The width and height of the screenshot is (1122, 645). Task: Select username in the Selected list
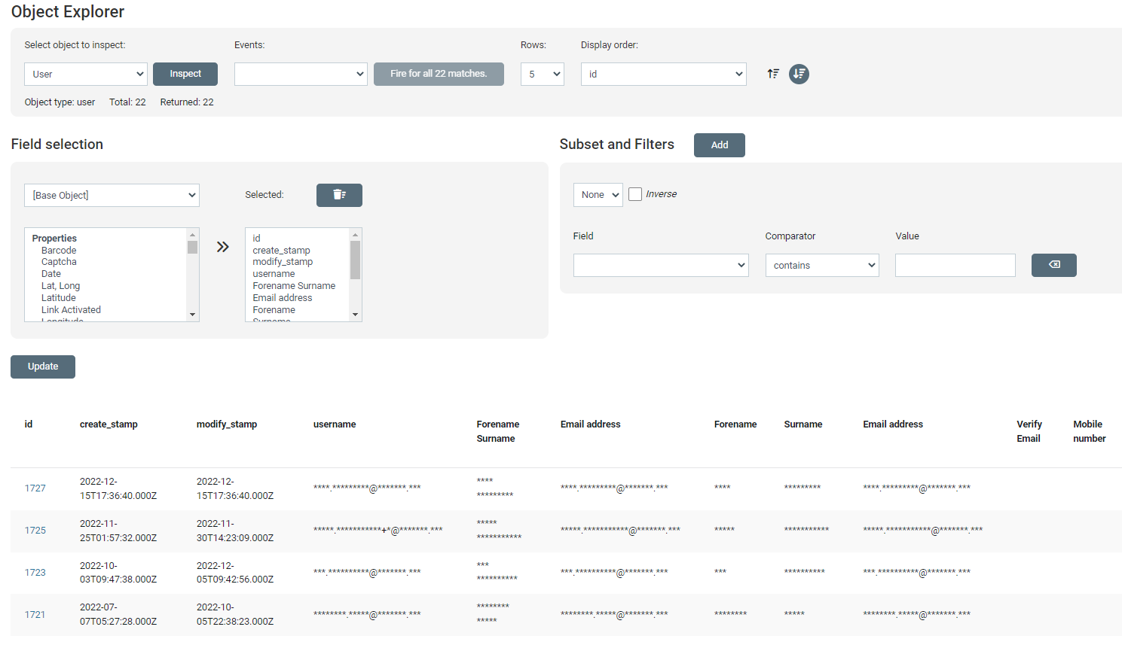[x=274, y=274]
